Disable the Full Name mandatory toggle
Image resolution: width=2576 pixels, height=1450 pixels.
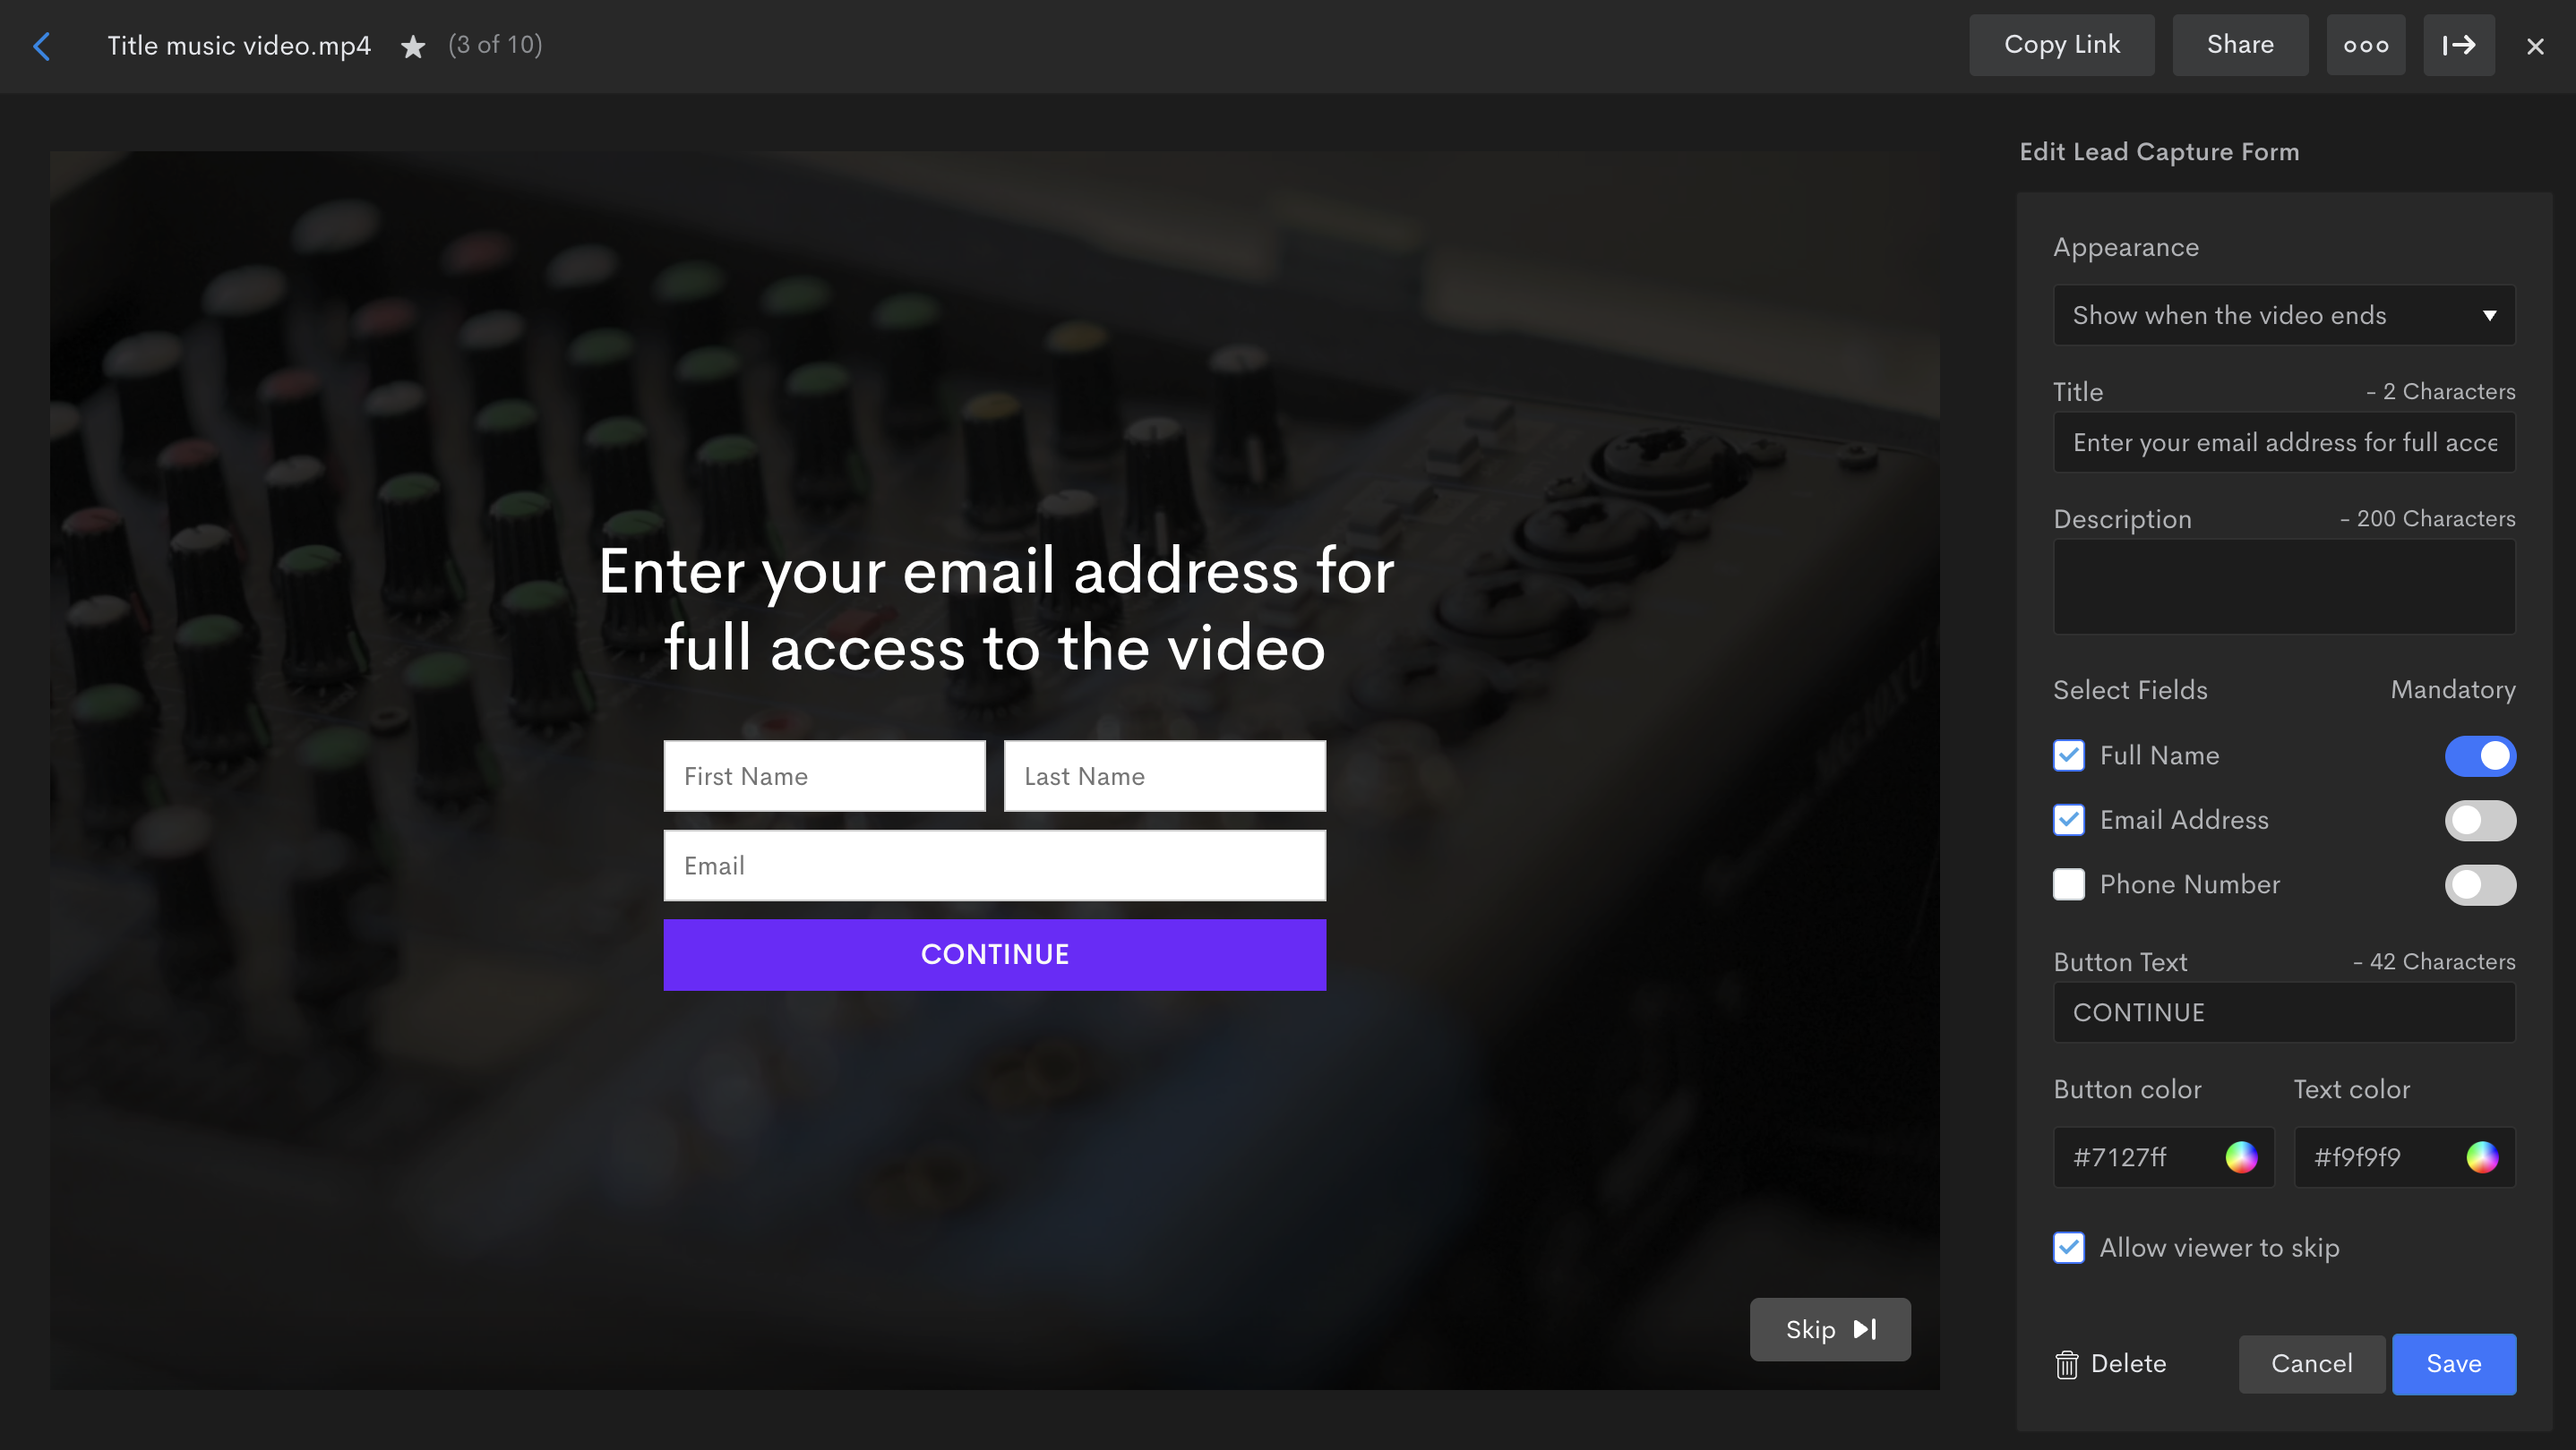[x=2480, y=756]
